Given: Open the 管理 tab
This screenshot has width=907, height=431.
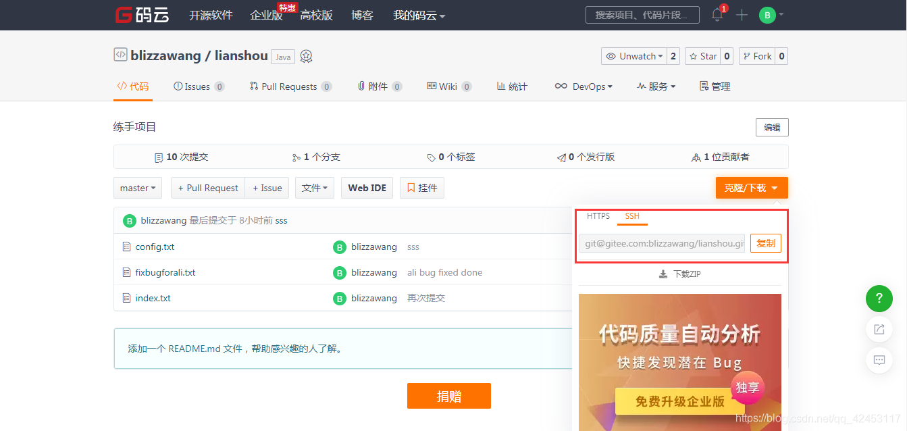Looking at the screenshot, I should tap(715, 86).
